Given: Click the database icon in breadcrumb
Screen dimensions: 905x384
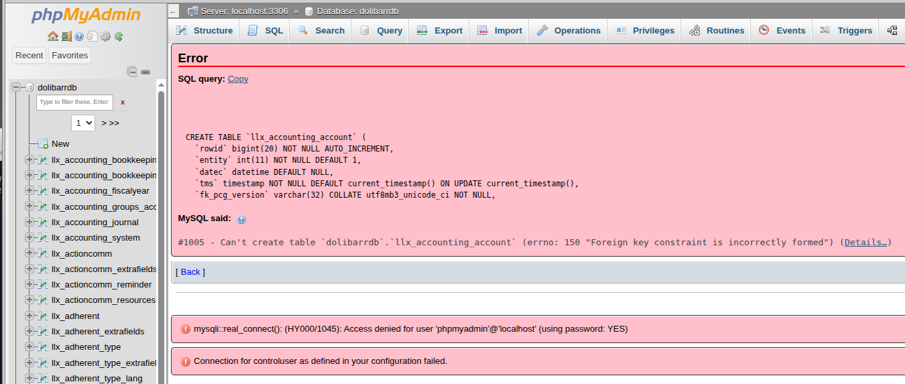Looking at the screenshot, I should click(308, 11).
